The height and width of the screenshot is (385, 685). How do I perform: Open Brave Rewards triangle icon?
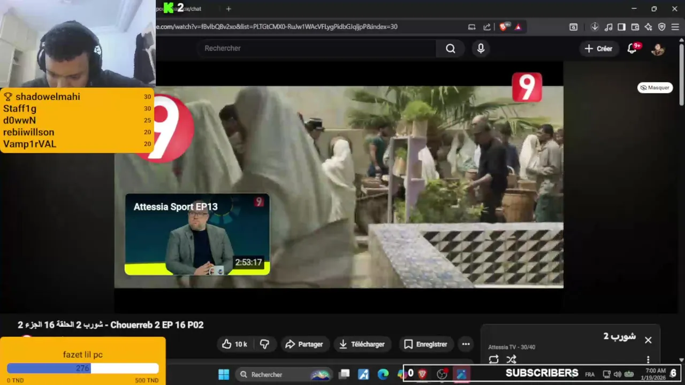point(517,27)
